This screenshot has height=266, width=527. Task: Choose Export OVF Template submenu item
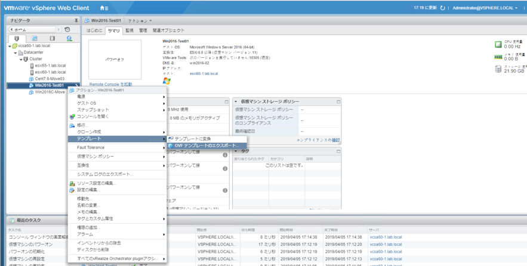pos(207,146)
